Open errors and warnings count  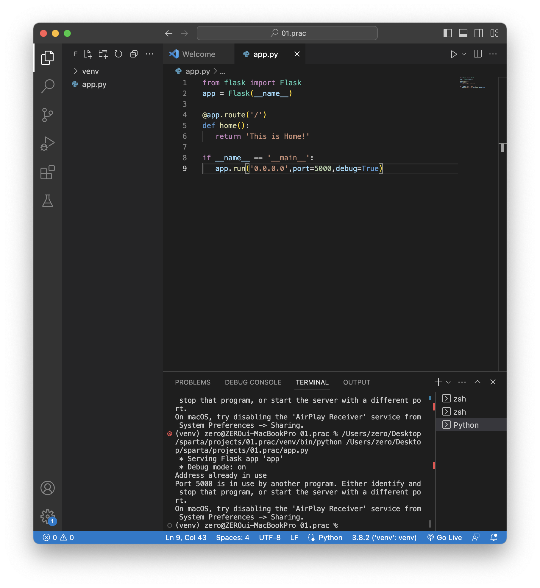(x=58, y=537)
